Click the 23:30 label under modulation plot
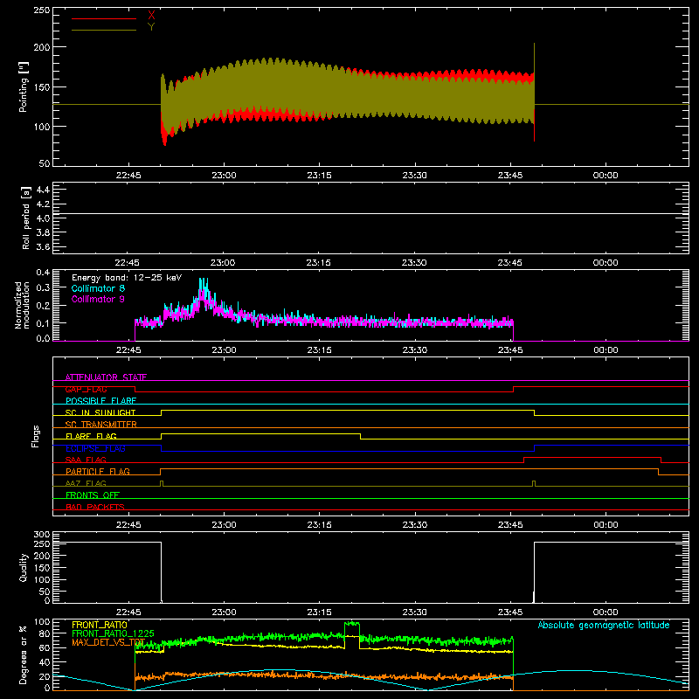 (414, 350)
